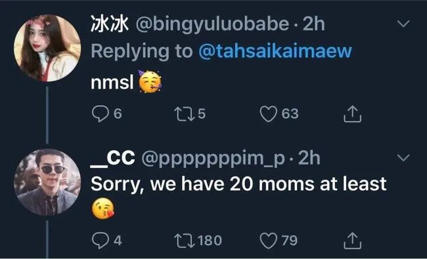This screenshot has height=259, width=427.
Task: Reply to the 20 moms tweet
Action: pos(101,241)
